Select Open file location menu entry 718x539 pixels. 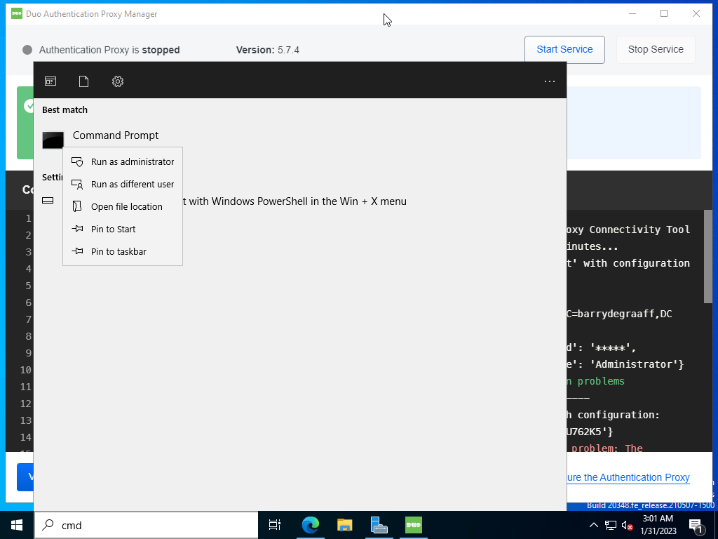(x=123, y=207)
